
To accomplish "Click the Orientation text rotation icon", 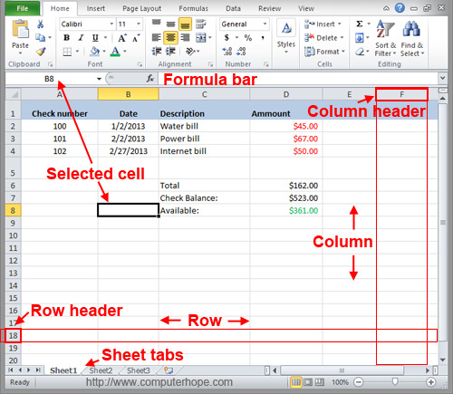I will click(x=190, y=52).
